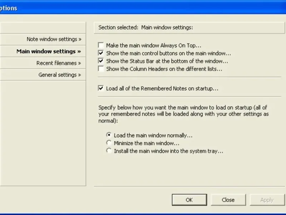Click the startup loading description paragraph
Screen dimensions: 286x215
(183, 114)
